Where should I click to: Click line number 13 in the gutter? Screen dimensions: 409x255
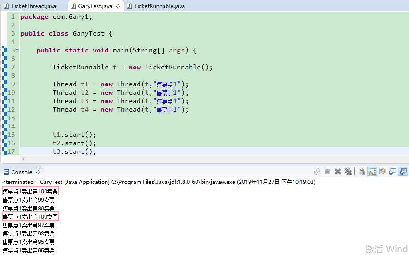click(x=11, y=118)
